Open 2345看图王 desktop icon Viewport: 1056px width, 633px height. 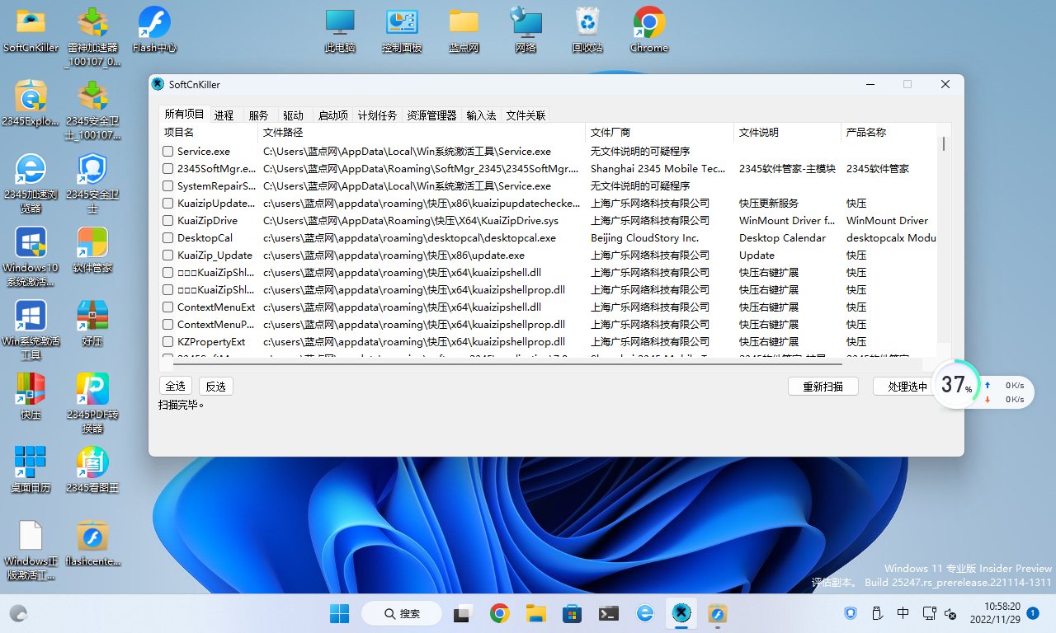click(93, 471)
